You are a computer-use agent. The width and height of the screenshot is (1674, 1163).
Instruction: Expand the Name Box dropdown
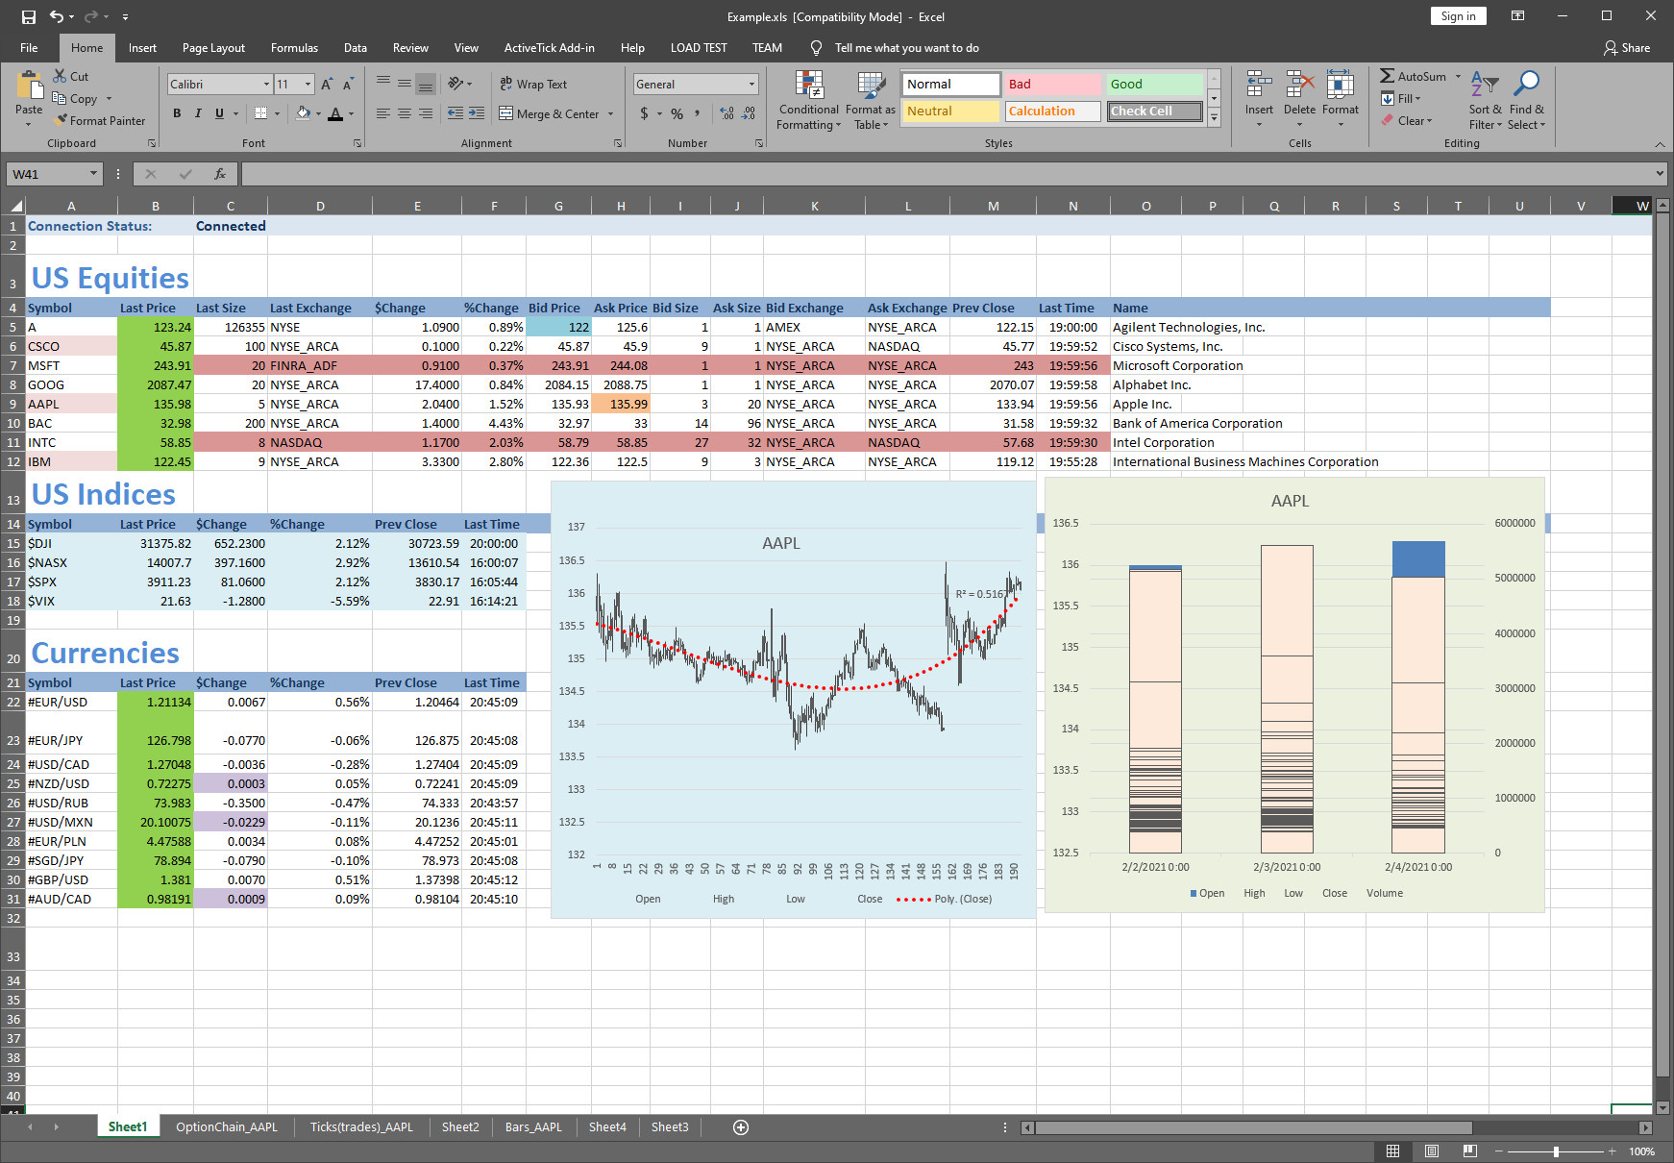click(x=93, y=174)
